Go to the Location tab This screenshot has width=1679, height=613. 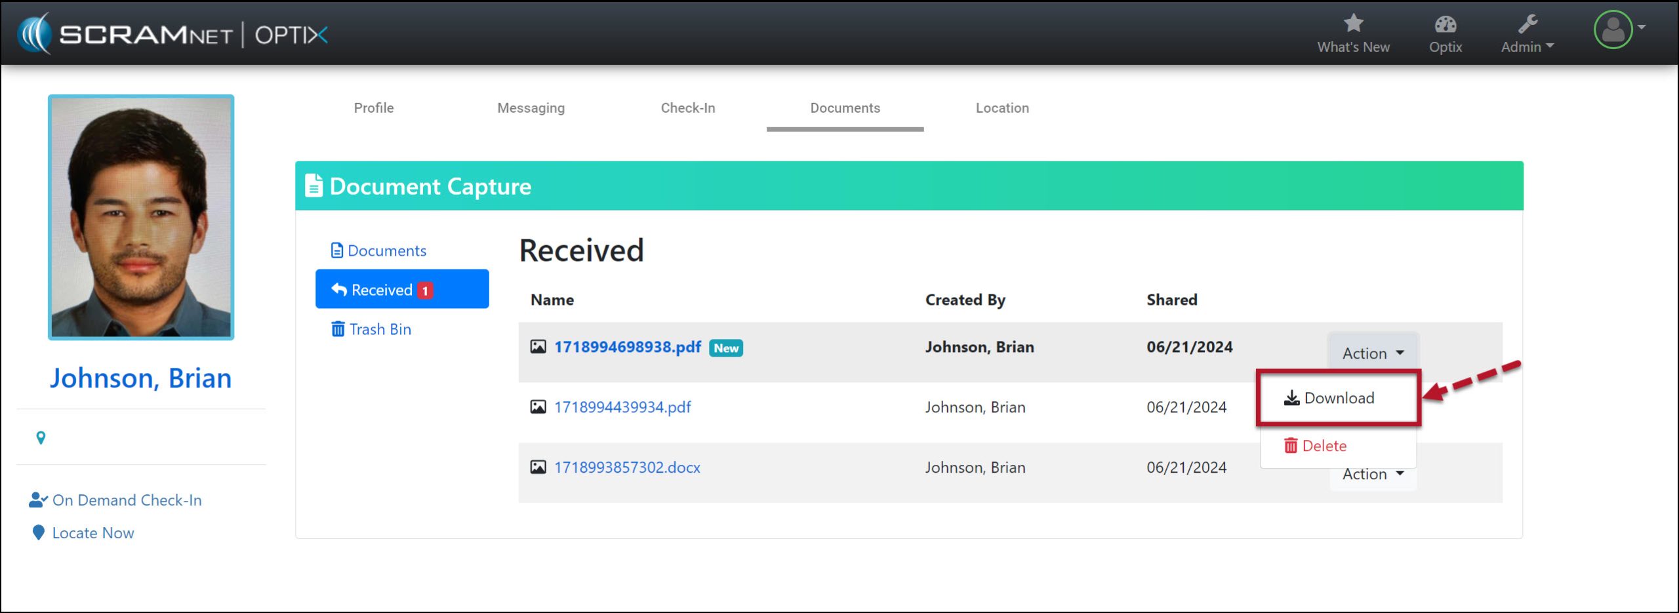[x=1001, y=108]
